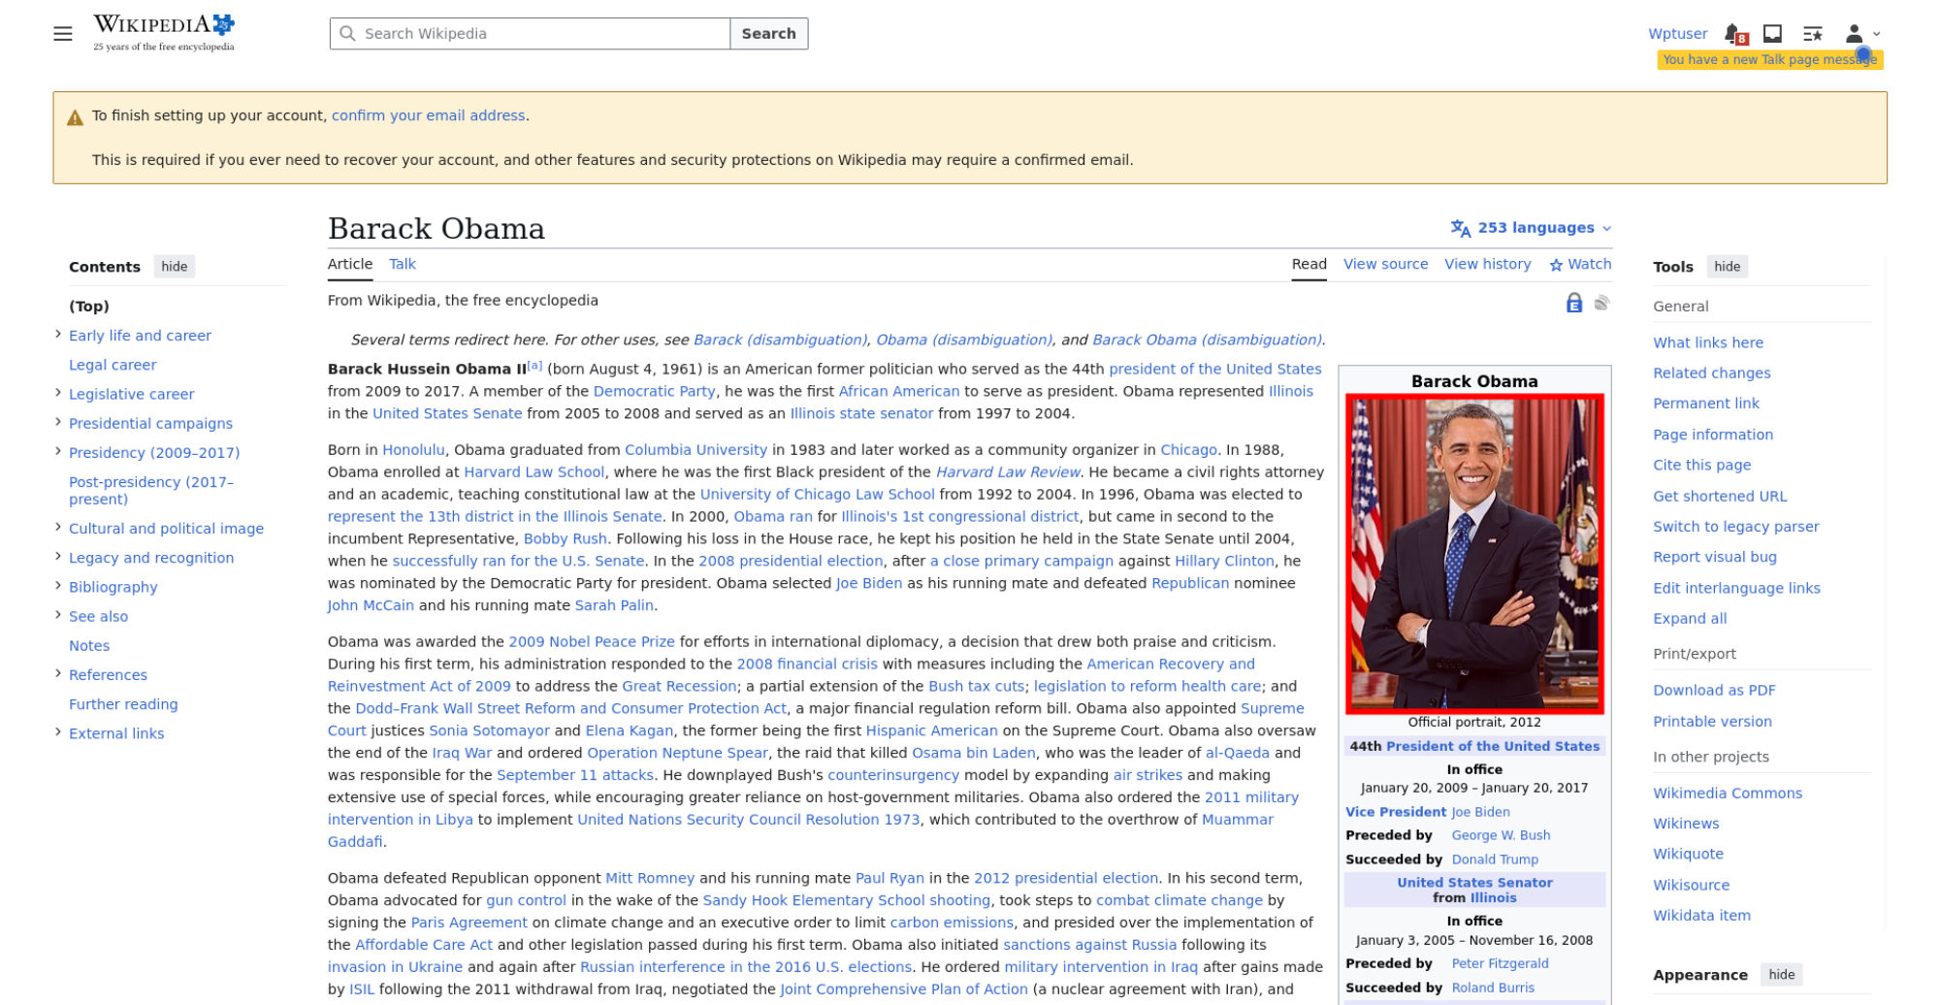
Task: Open the Joe Biden infobox link
Action: 1480,813
